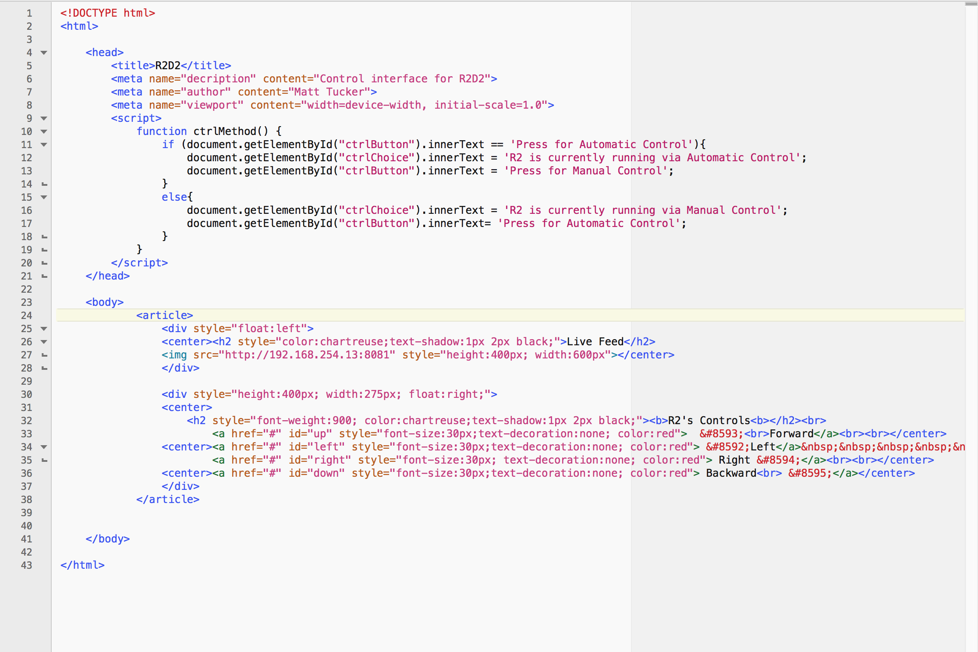Click the highlighted <article> tag on line 24
Screen dimensions: 978x652
[165, 315]
